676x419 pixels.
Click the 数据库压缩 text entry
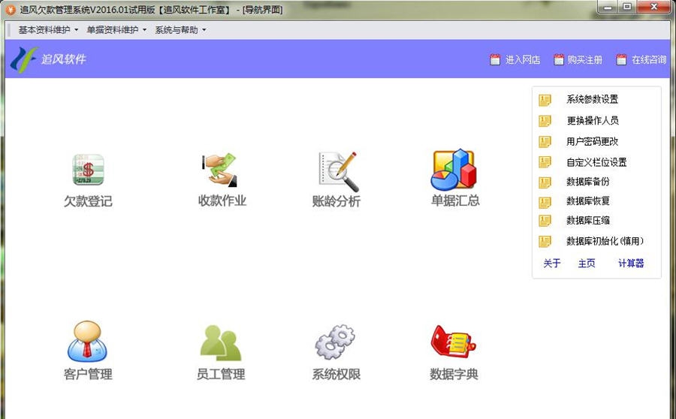(587, 220)
